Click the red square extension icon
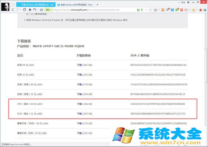The height and width of the screenshot is (147, 208). (x=182, y=10)
